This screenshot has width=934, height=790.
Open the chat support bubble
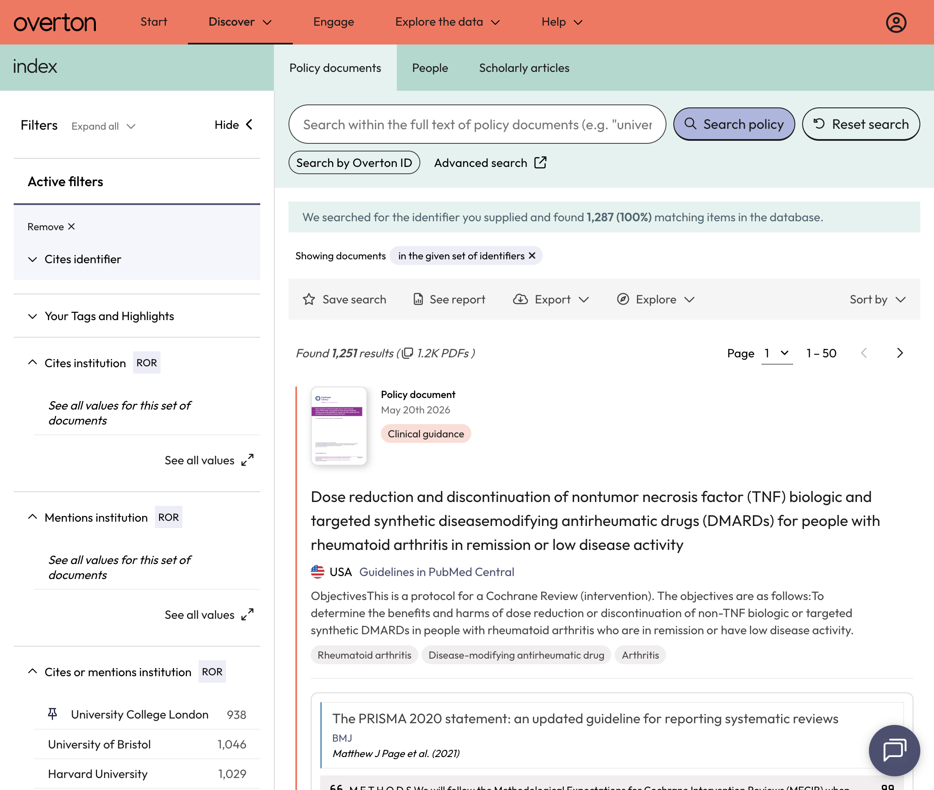pos(894,750)
